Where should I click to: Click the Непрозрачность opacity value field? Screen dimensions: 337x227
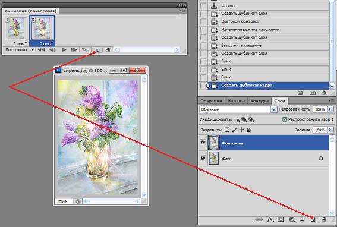[x=320, y=109]
